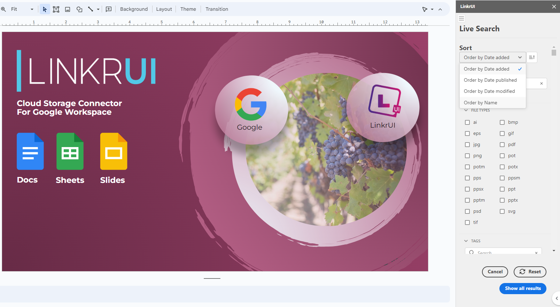Screen dimensions: 560x307
Task: Select the Docs icon on the slide
Action: click(x=30, y=151)
